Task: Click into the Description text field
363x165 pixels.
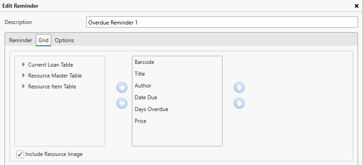Action: (222, 22)
